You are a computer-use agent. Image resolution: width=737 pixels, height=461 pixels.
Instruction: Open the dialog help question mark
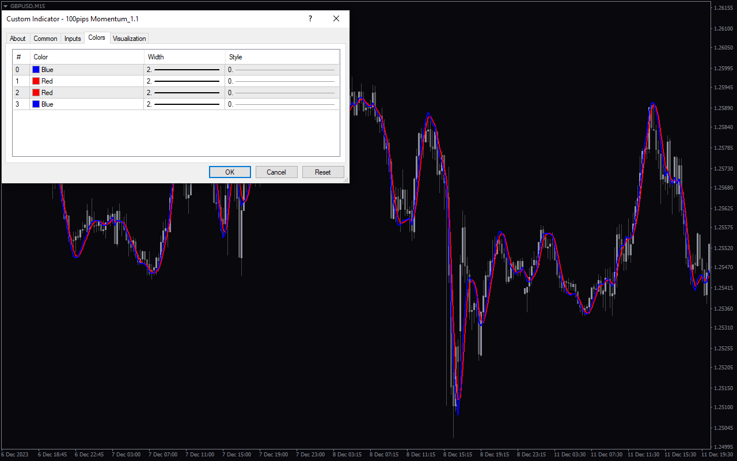(x=310, y=18)
